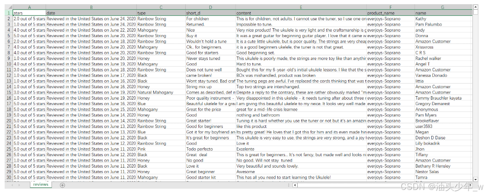The height and width of the screenshot is (195, 485).
Task: Add a new sheet with the plus button
Action: [x=62, y=185]
